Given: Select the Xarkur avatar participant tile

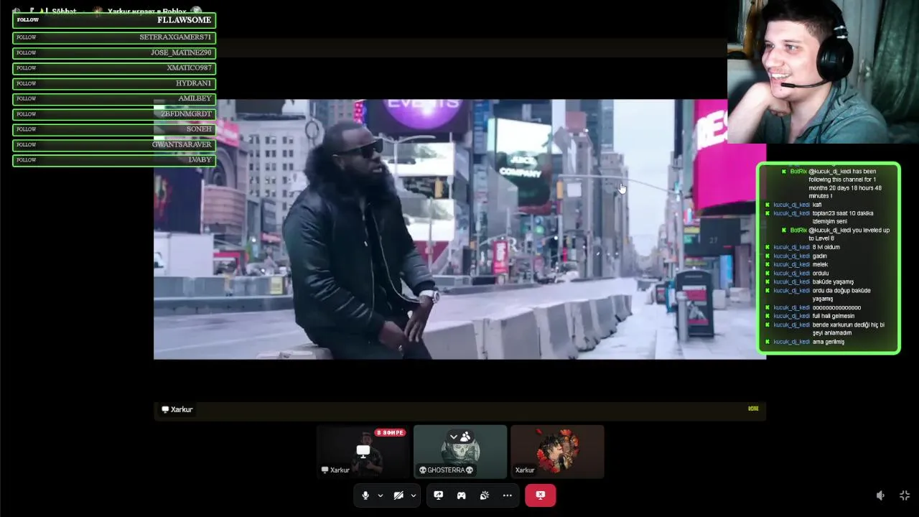Looking at the screenshot, I should [557, 452].
